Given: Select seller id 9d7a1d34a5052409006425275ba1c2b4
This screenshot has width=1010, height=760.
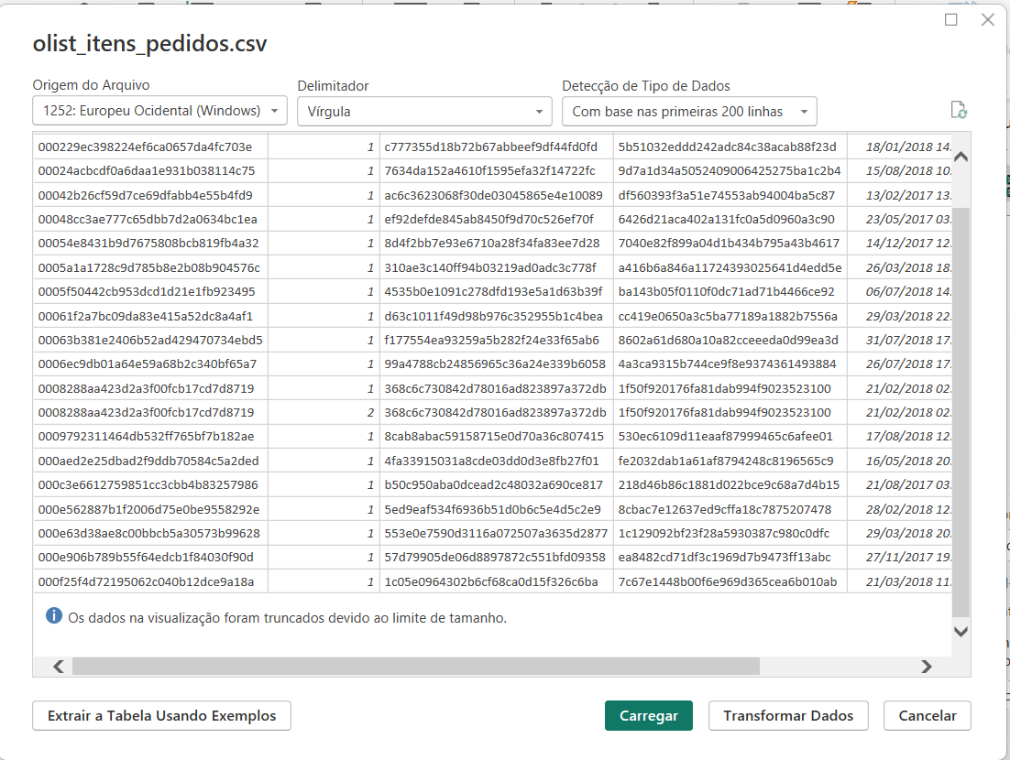Looking at the screenshot, I should [730, 170].
